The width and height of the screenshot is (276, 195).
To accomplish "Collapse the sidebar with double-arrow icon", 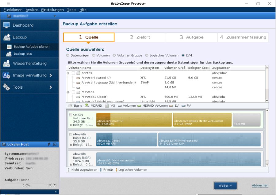I will (56, 192).
